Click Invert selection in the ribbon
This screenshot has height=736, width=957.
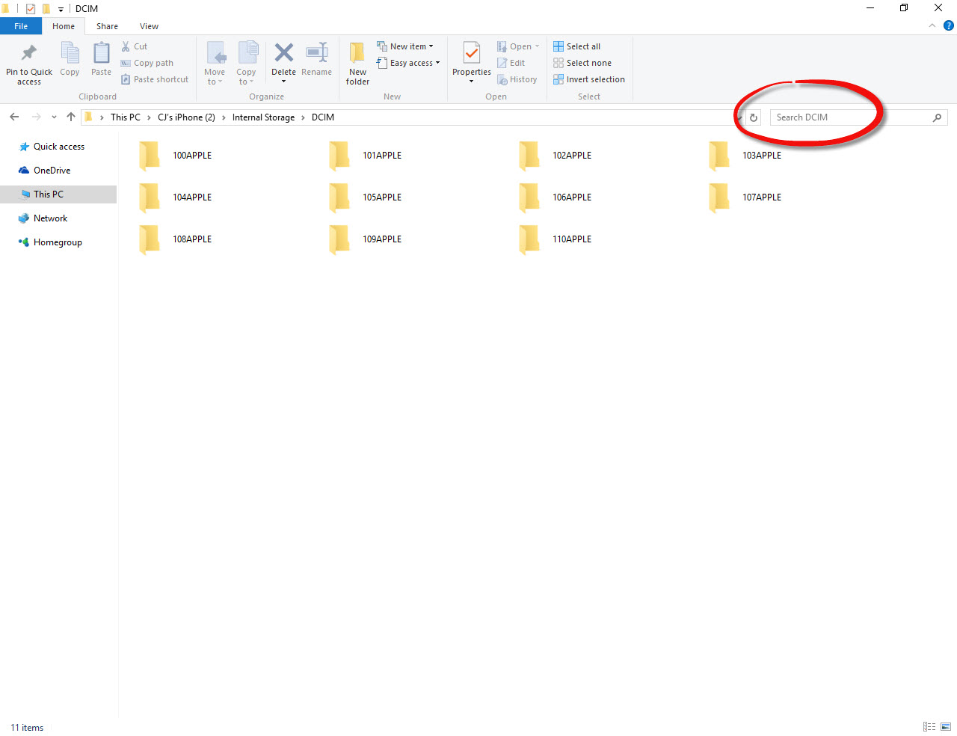click(x=588, y=79)
